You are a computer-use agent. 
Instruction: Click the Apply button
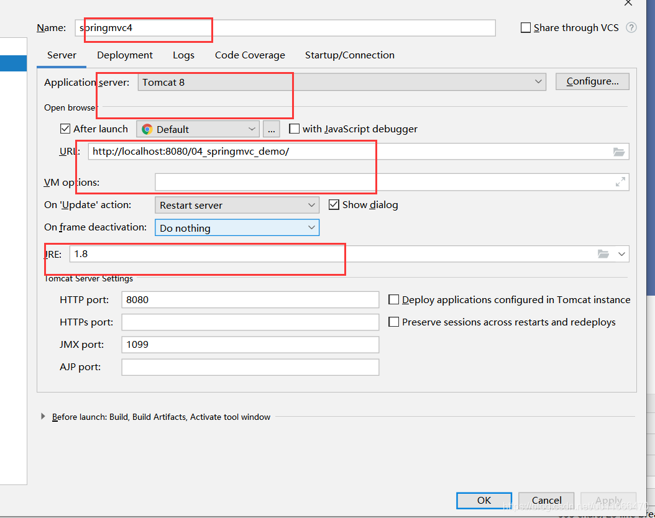tap(608, 501)
